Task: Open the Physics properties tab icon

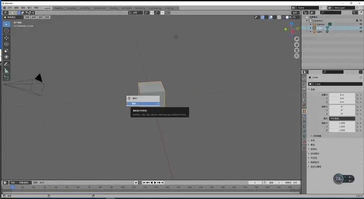Action: pos(304,126)
